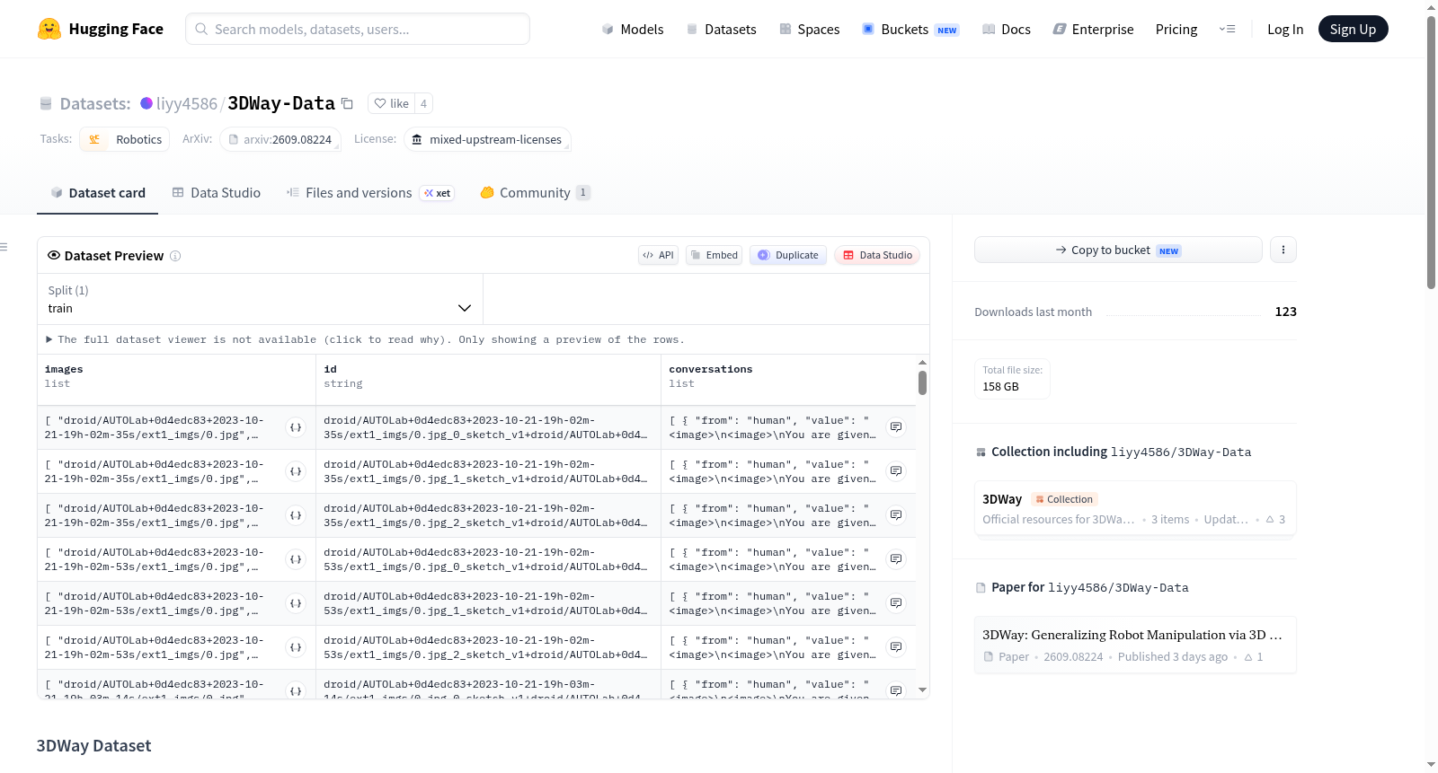Click the Hugging Face logo icon
Image resolution: width=1438 pixels, height=773 pixels.
[49, 29]
